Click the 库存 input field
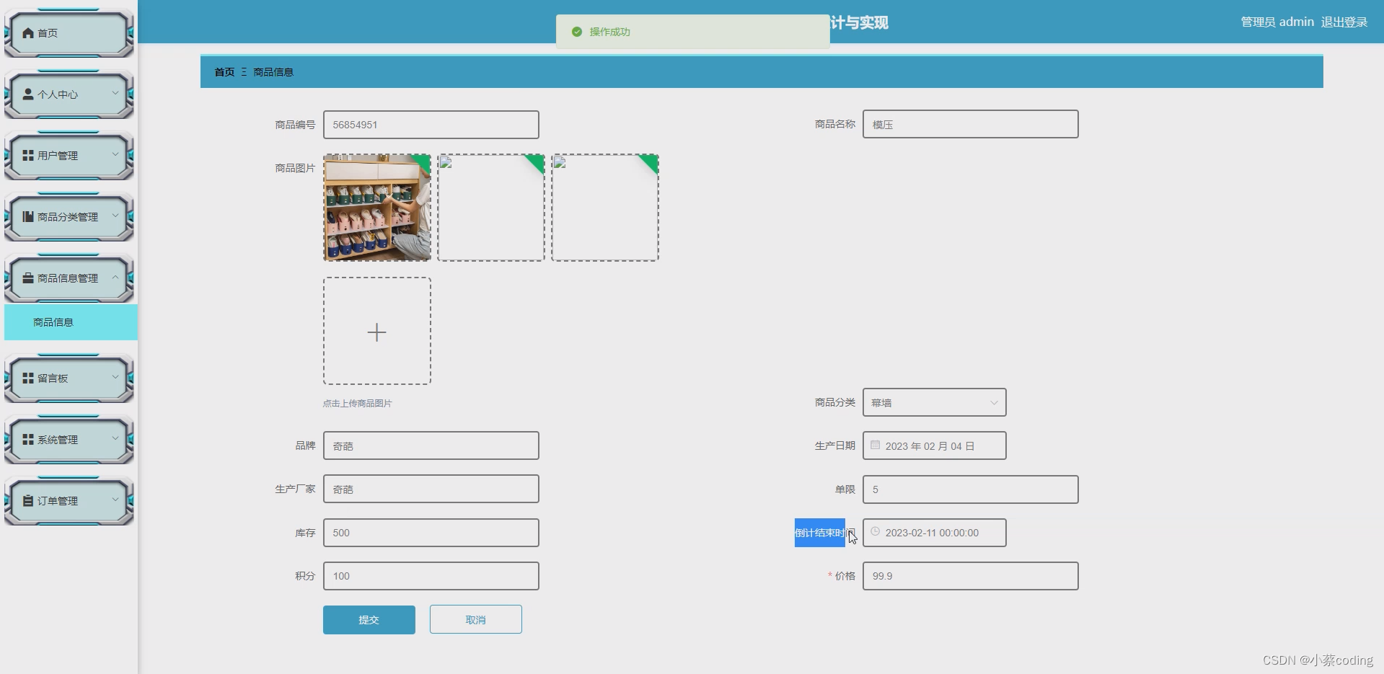This screenshot has width=1384, height=674. coord(431,533)
